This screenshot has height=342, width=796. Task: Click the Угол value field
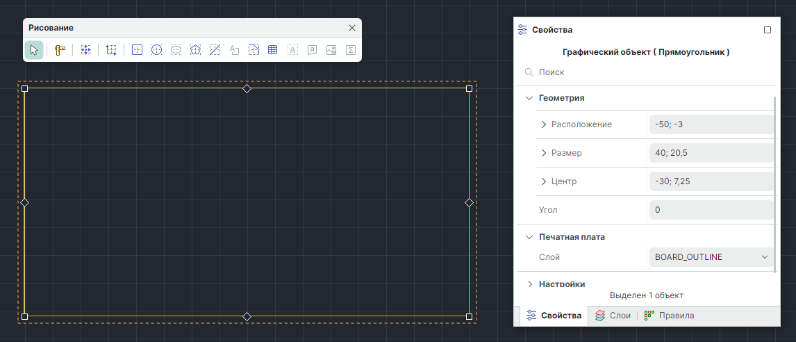[x=711, y=210]
